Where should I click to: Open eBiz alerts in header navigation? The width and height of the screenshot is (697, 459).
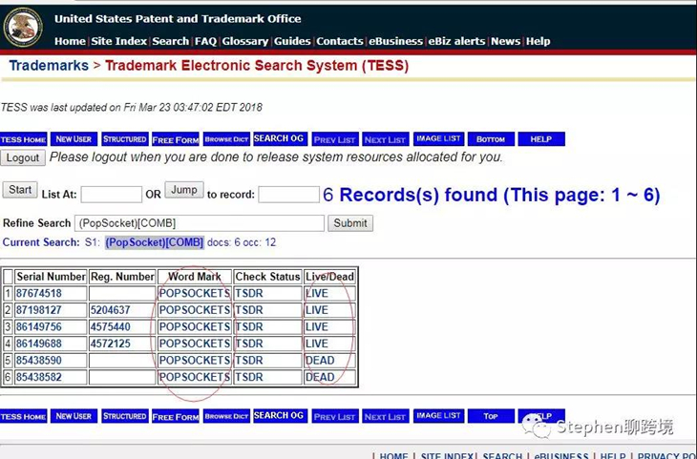[456, 41]
